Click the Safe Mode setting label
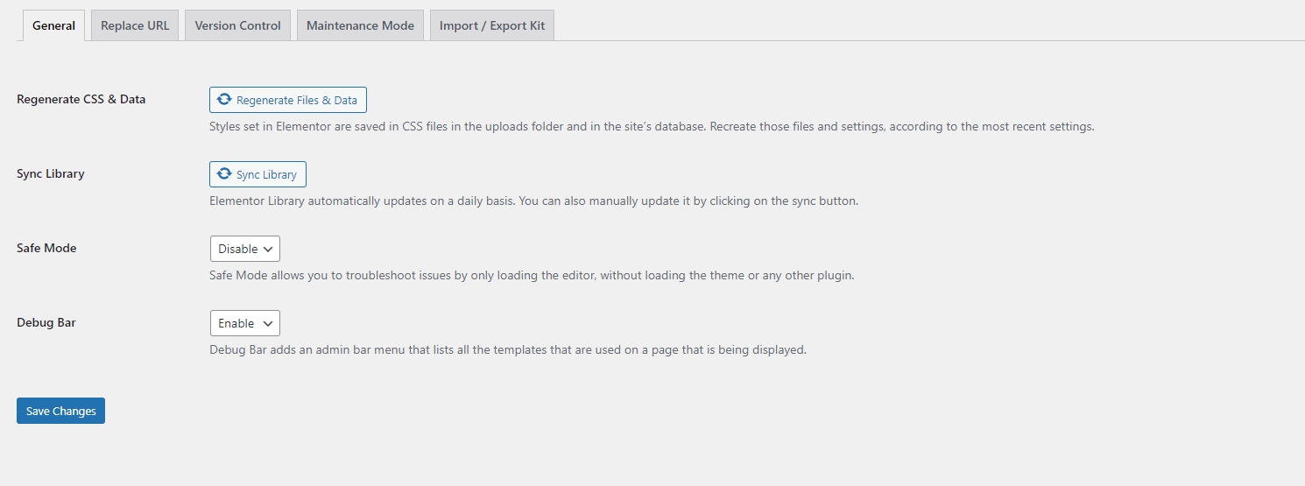This screenshot has width=1305, height=486. [46, 248]
